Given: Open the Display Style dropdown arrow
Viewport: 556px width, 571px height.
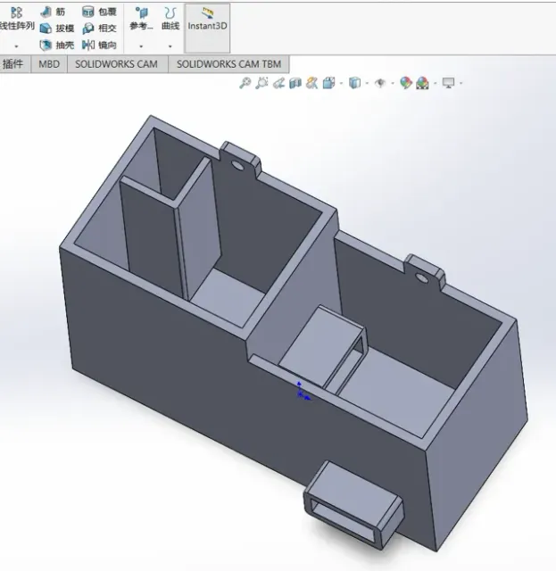Looking at the screenshot, I should tap(367, 83).
